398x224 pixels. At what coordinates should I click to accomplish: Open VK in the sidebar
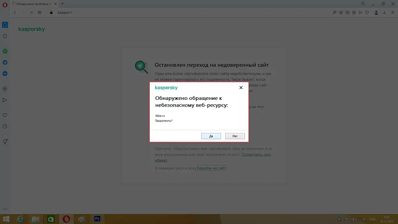(x=5, y=74)
